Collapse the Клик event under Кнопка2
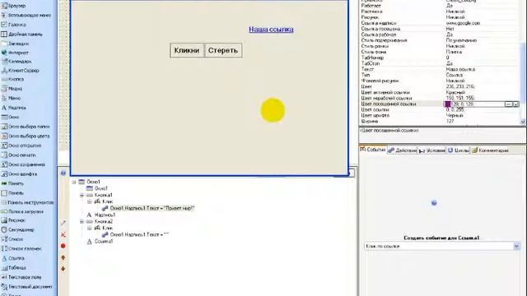The image size is (527, 296). (x=90, y=228)
